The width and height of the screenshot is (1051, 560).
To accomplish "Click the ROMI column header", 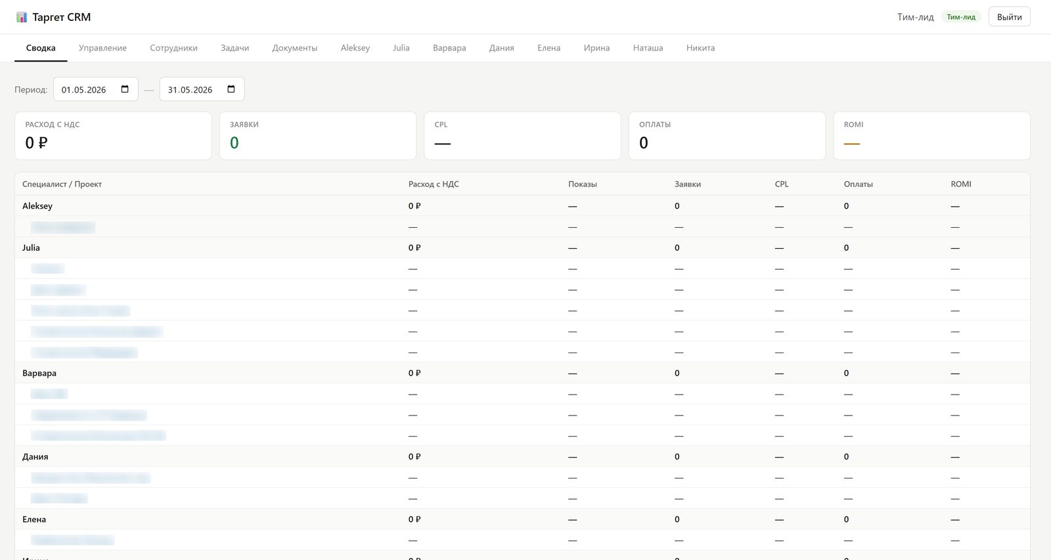I will [961, 184].
